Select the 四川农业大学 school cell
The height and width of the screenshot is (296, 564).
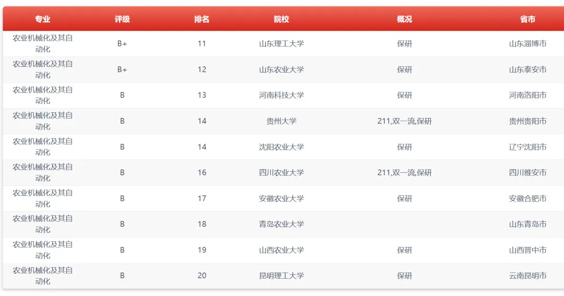click(x=281, y=172)
